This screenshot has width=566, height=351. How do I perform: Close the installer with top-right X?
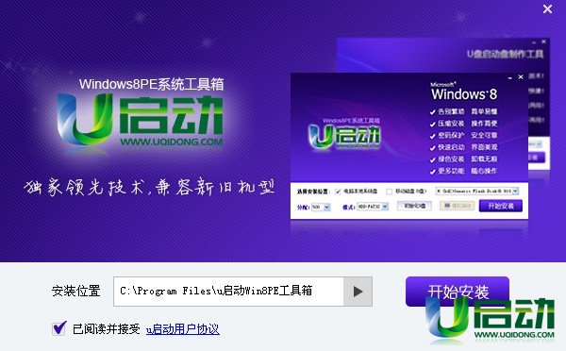[x=547, y=9]
